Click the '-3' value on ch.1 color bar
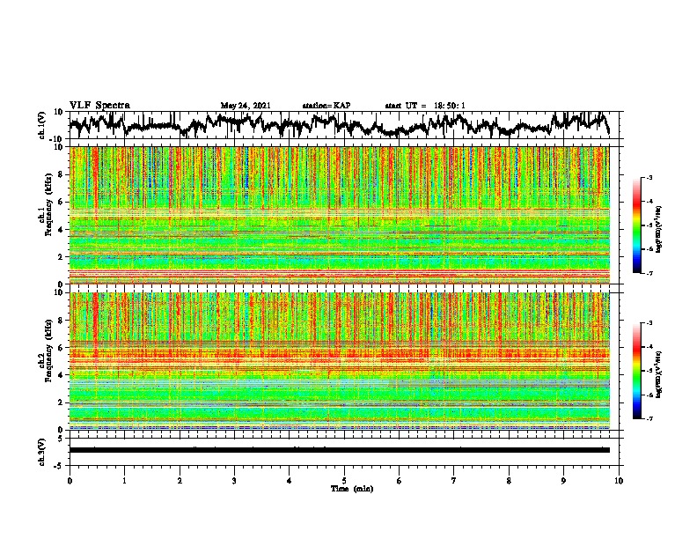Screen dimensions: 697x539 click(649, 178)
